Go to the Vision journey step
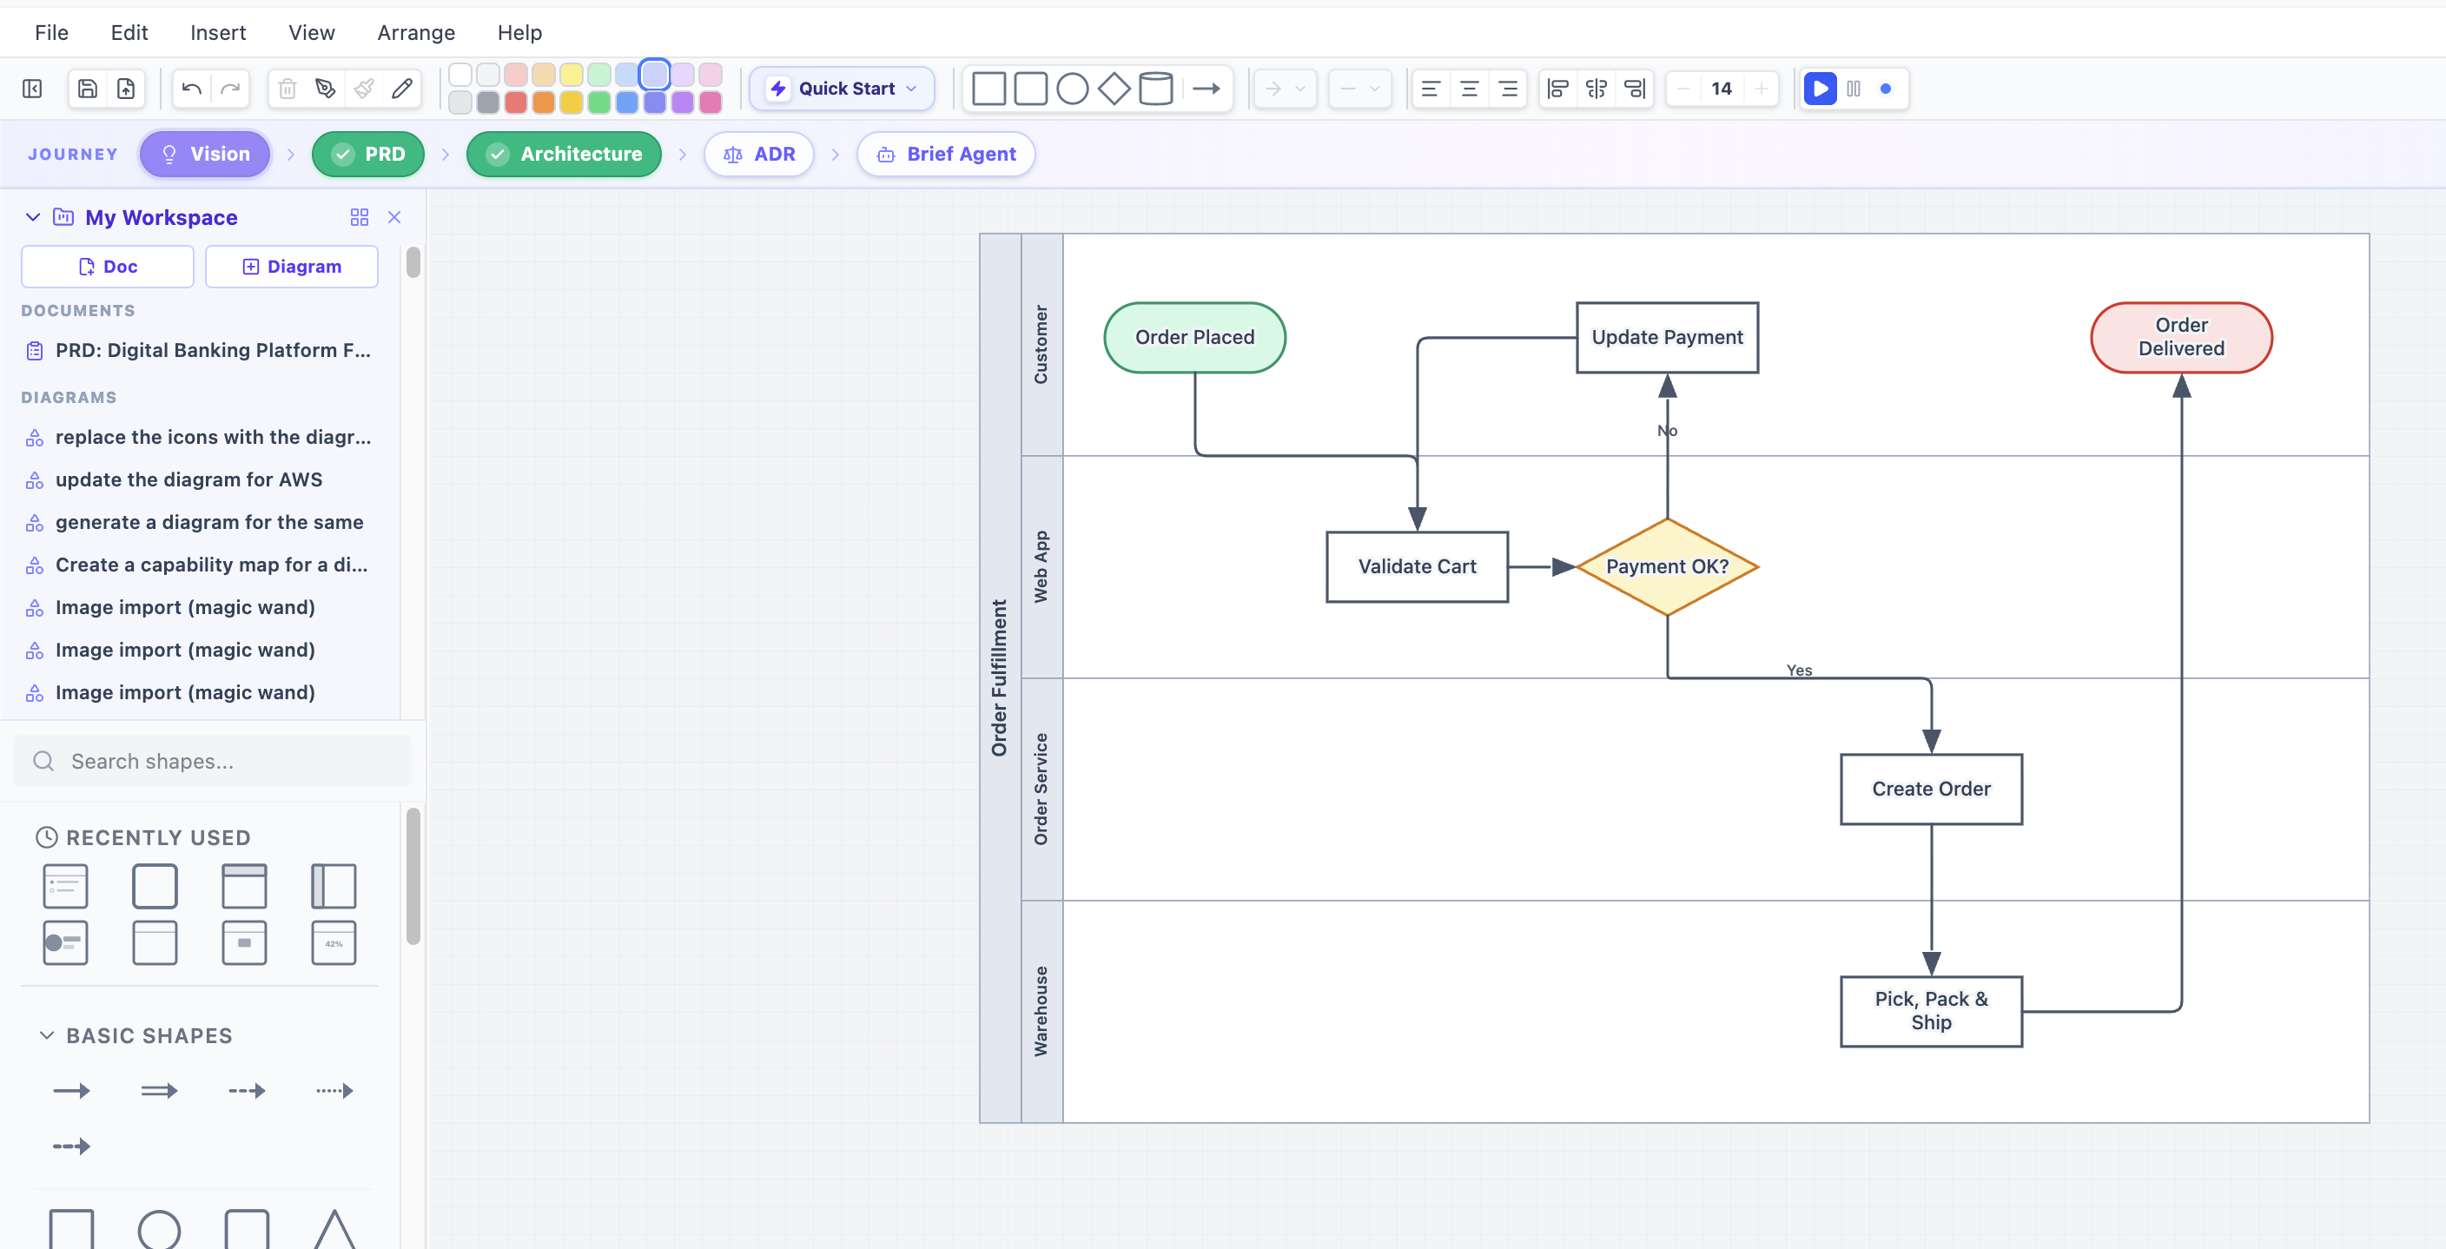The width and height of the screenshot is (2446, 1249). [x=205, y=154]
